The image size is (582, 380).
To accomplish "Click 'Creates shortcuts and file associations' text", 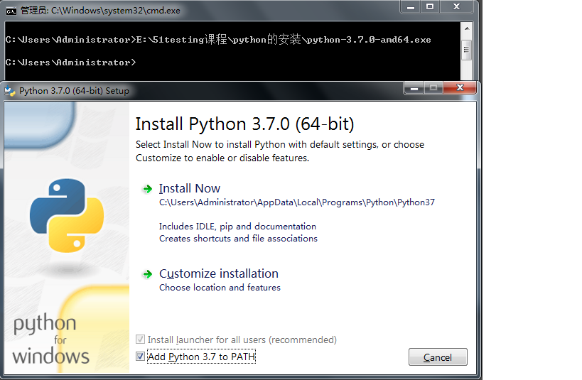I will pyautogui.click(x=238, y=239).
